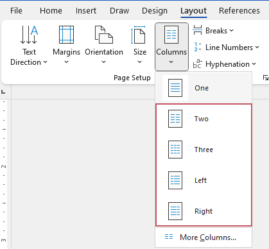Choose the One column icon
Image resolution: width=269 pixels, height=249 pixels.
pyautogui.click(x=175, y=88)
